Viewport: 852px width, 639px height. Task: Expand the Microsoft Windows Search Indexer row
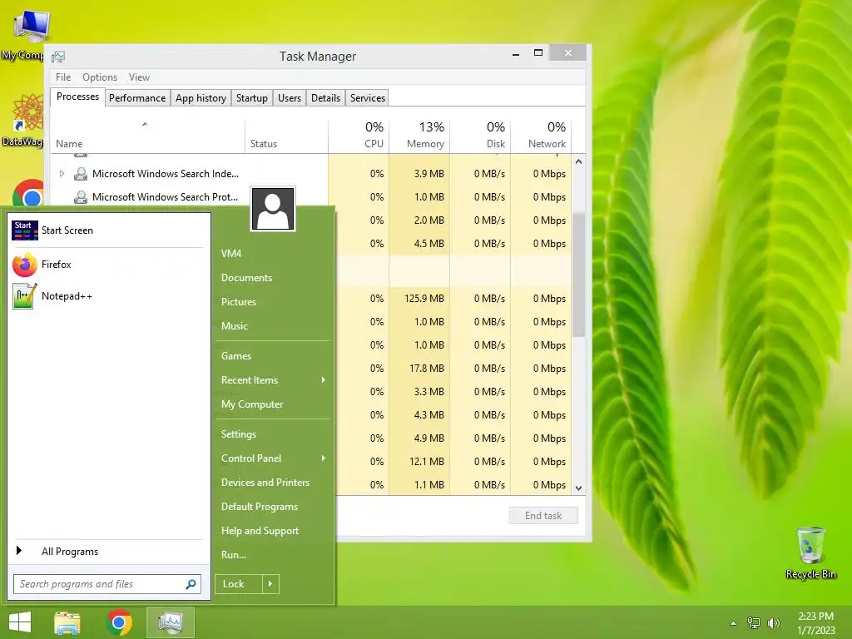tap(62, 174)
